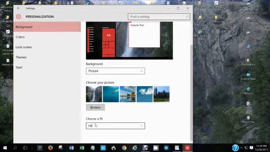Click the desktop preview image
The height and width of the screenshot is (152, 270).
pyautogui.click(x=130, y=41)
